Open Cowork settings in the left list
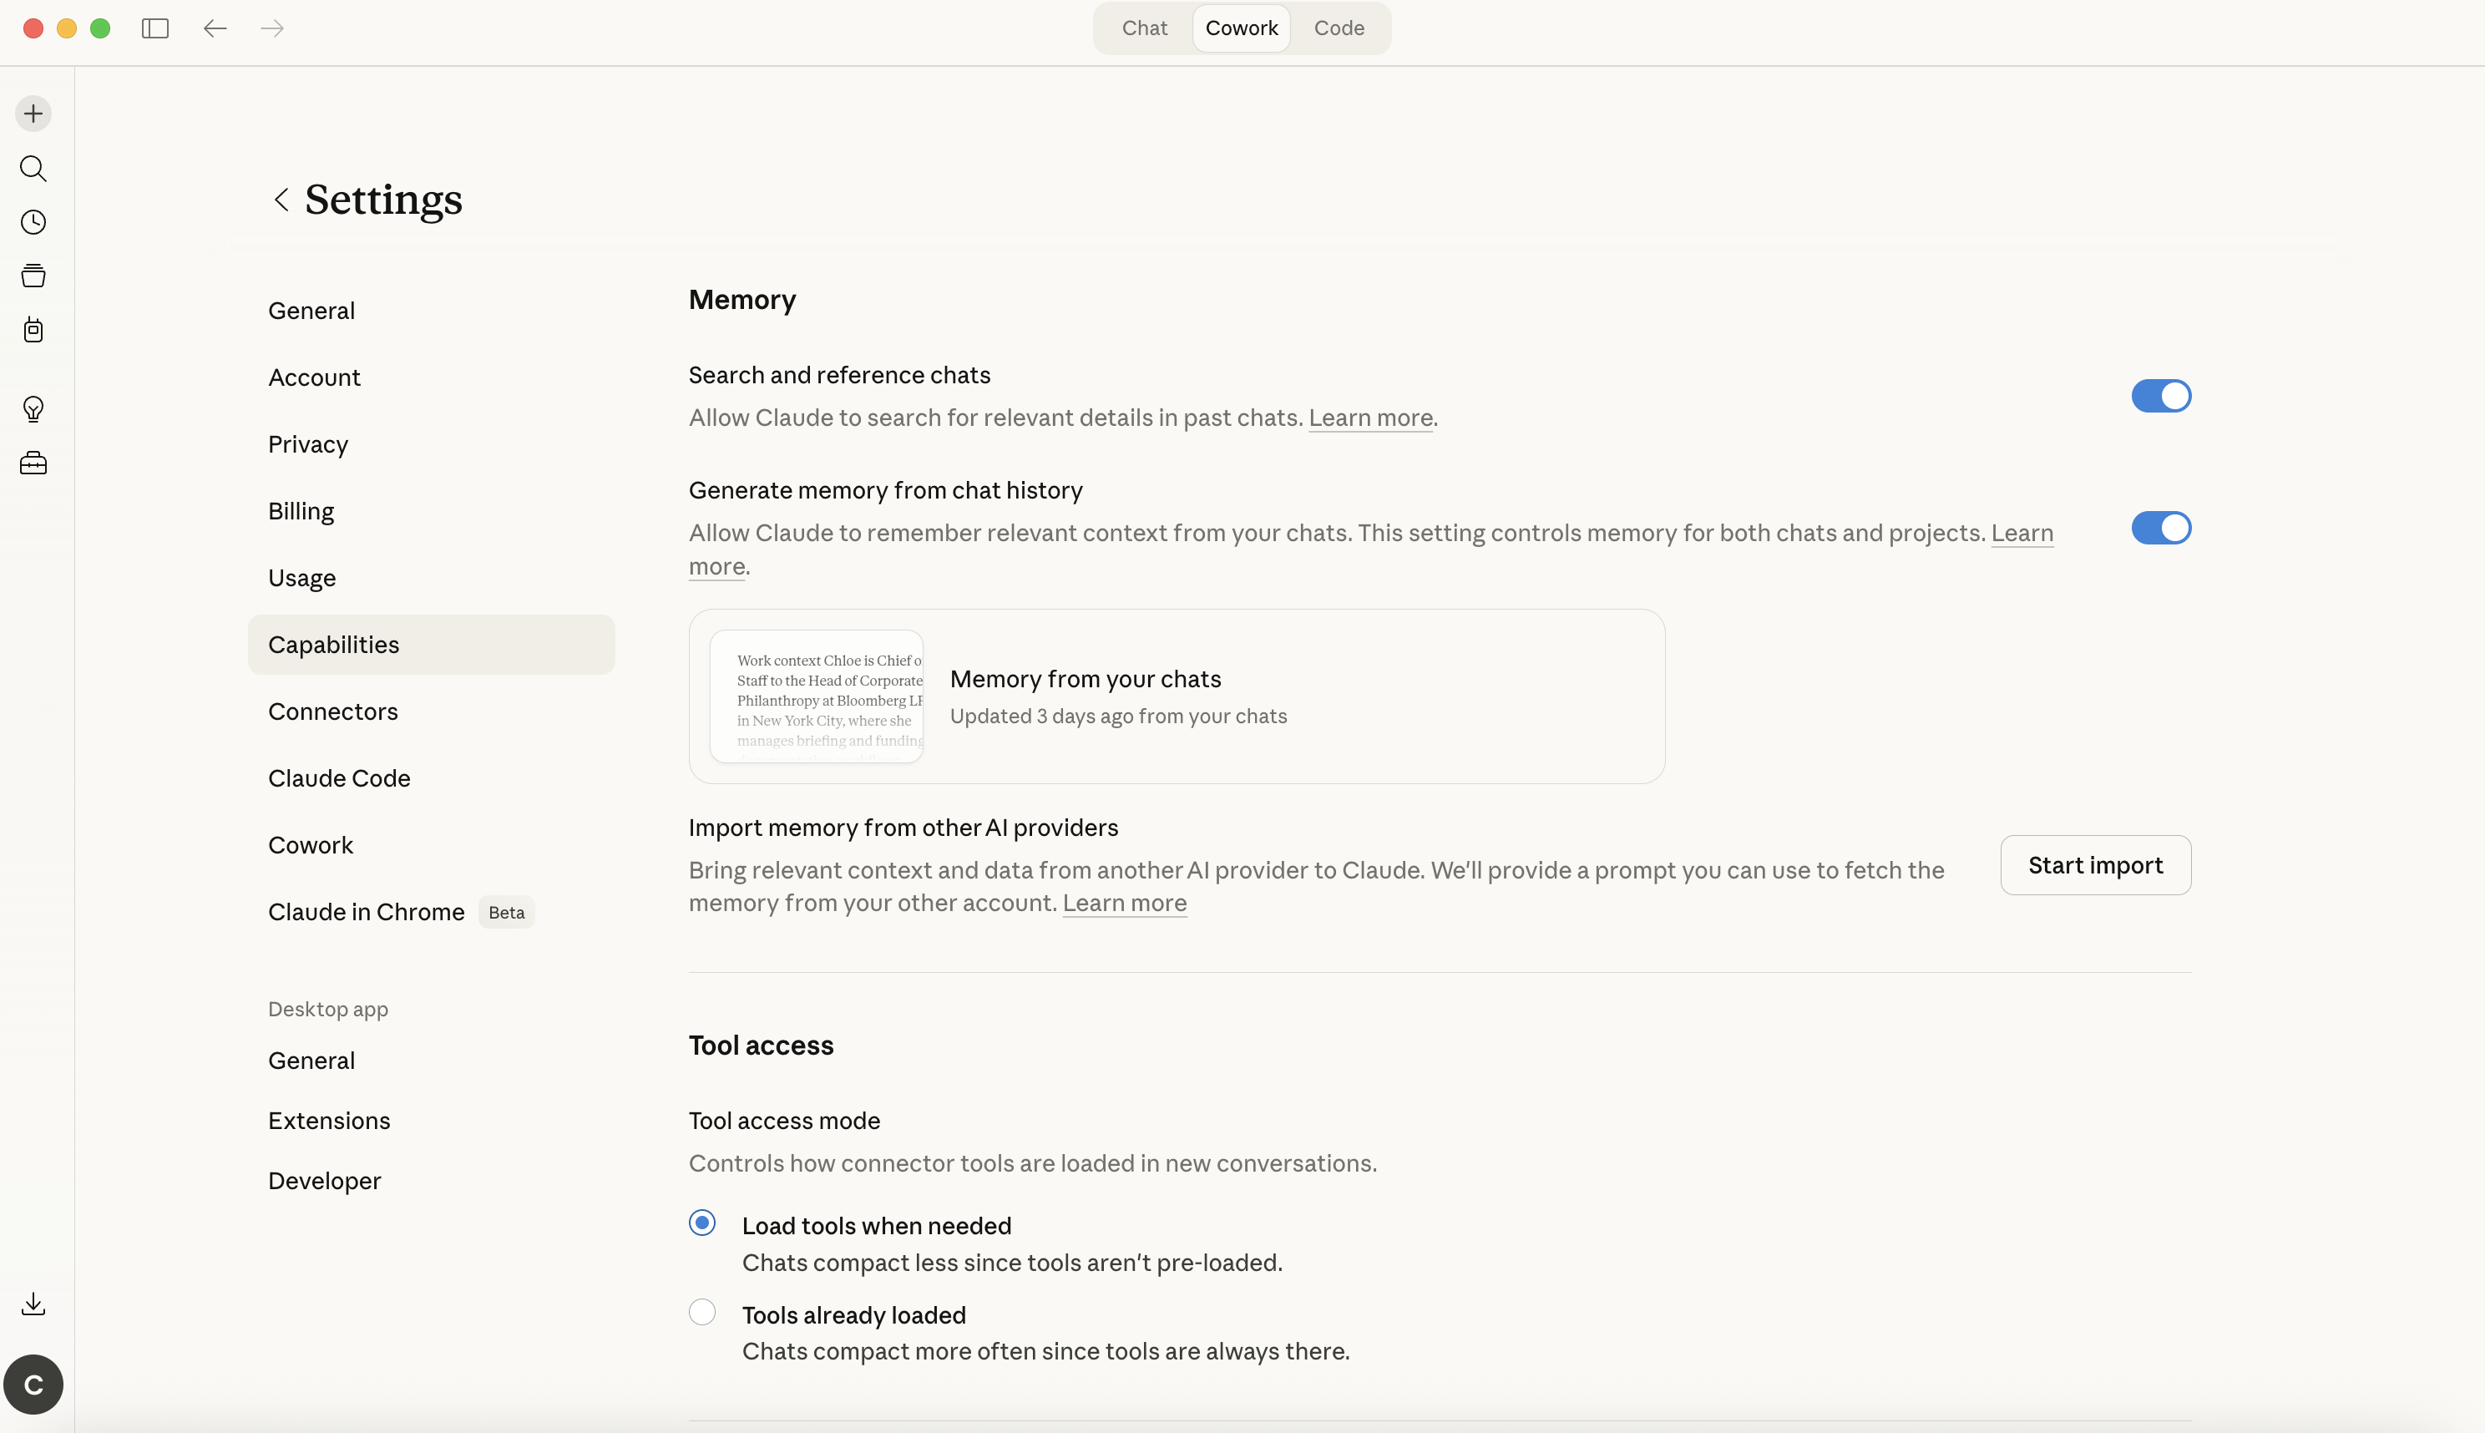Viewport: 2485px width, 1433px height. click(x=432, y=845)
